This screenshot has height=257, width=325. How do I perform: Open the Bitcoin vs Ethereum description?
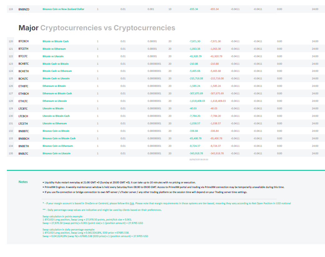coord(54,49)
